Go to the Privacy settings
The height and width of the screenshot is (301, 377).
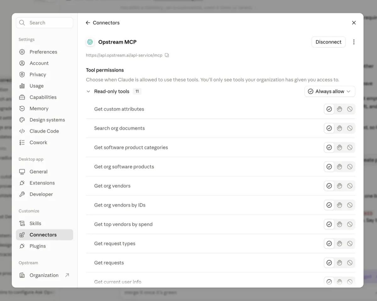[44, 74]
